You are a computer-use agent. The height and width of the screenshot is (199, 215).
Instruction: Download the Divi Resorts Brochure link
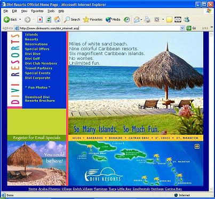pos(40,99)
